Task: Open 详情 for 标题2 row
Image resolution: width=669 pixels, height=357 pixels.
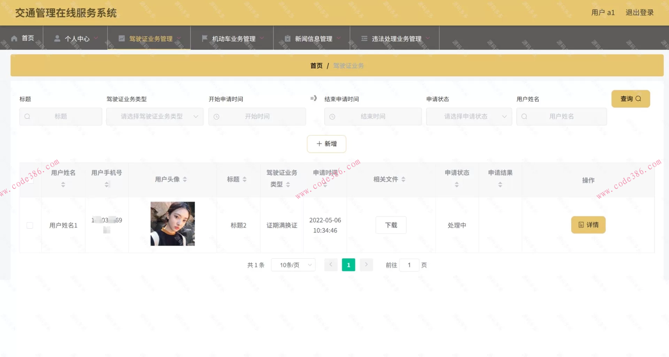Action: (x=588, y=225)
